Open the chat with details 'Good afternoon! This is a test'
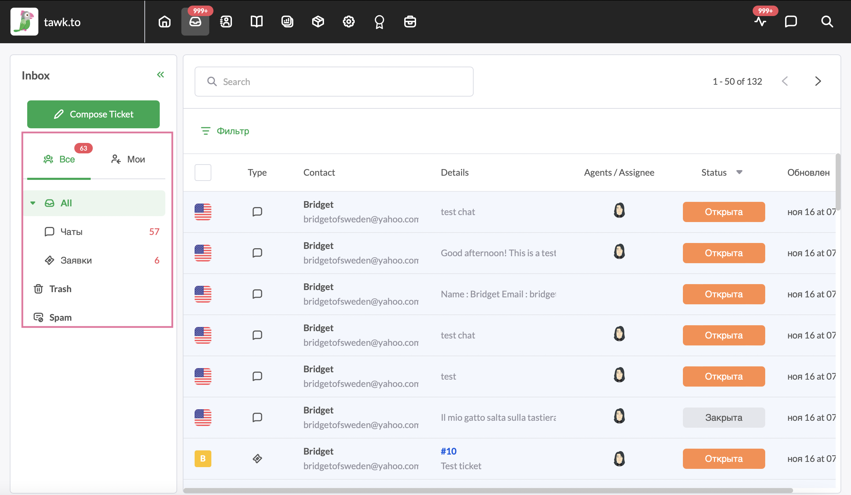 498,253
